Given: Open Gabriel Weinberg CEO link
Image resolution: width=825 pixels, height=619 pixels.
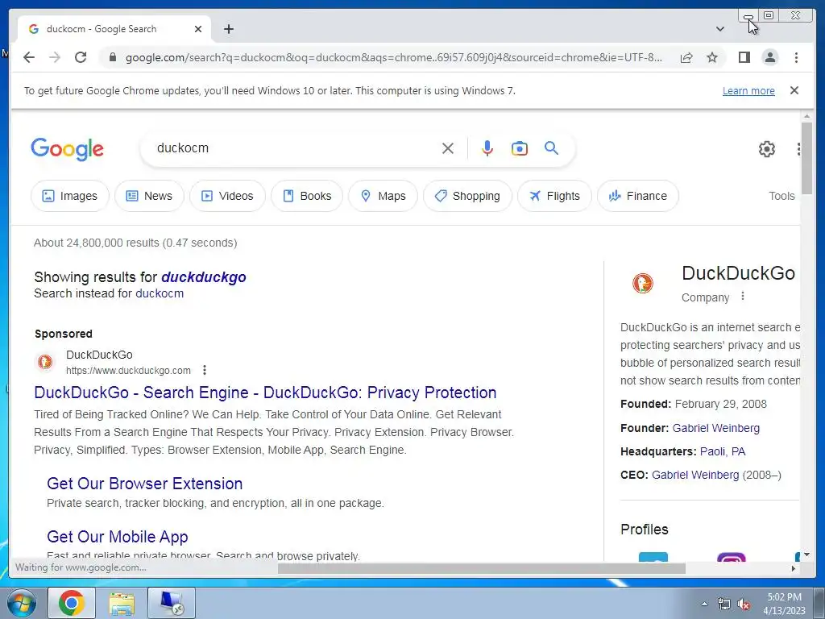Looking at the screenshot, I should [695, 475].
